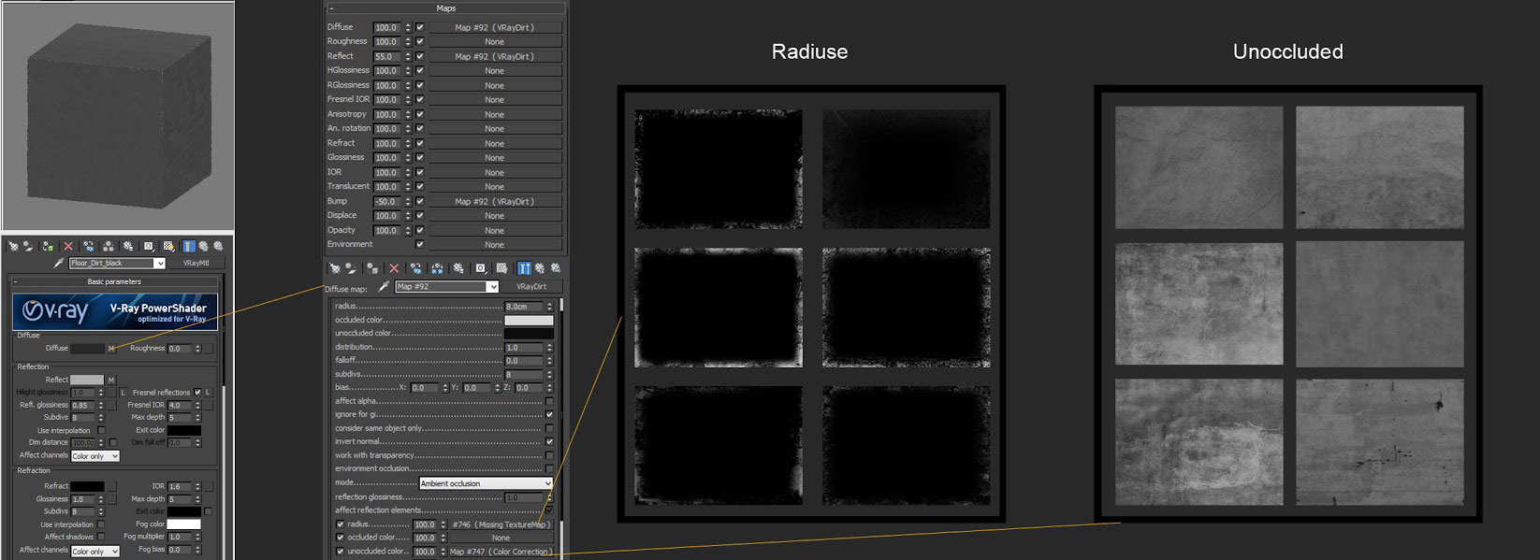The image size is (1540, 560).
Task: Click the Reflect Map #92 (VRayDirt) button
Action: pos(494,56)
